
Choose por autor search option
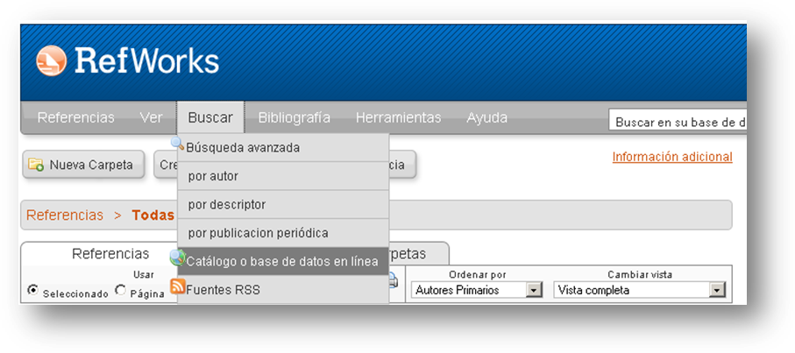click(283, 176)
